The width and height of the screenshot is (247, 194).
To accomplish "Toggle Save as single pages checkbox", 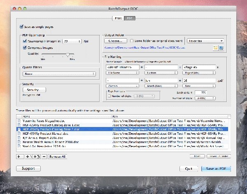I will pos(21,27).
